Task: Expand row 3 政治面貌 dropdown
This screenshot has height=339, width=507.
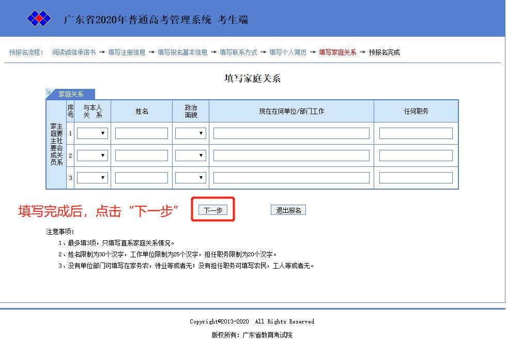Action: tap(190, 178)
